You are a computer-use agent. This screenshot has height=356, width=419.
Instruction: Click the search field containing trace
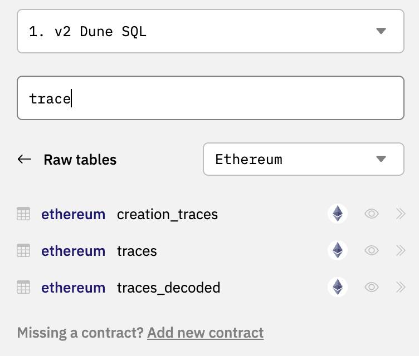coord(211,98)
